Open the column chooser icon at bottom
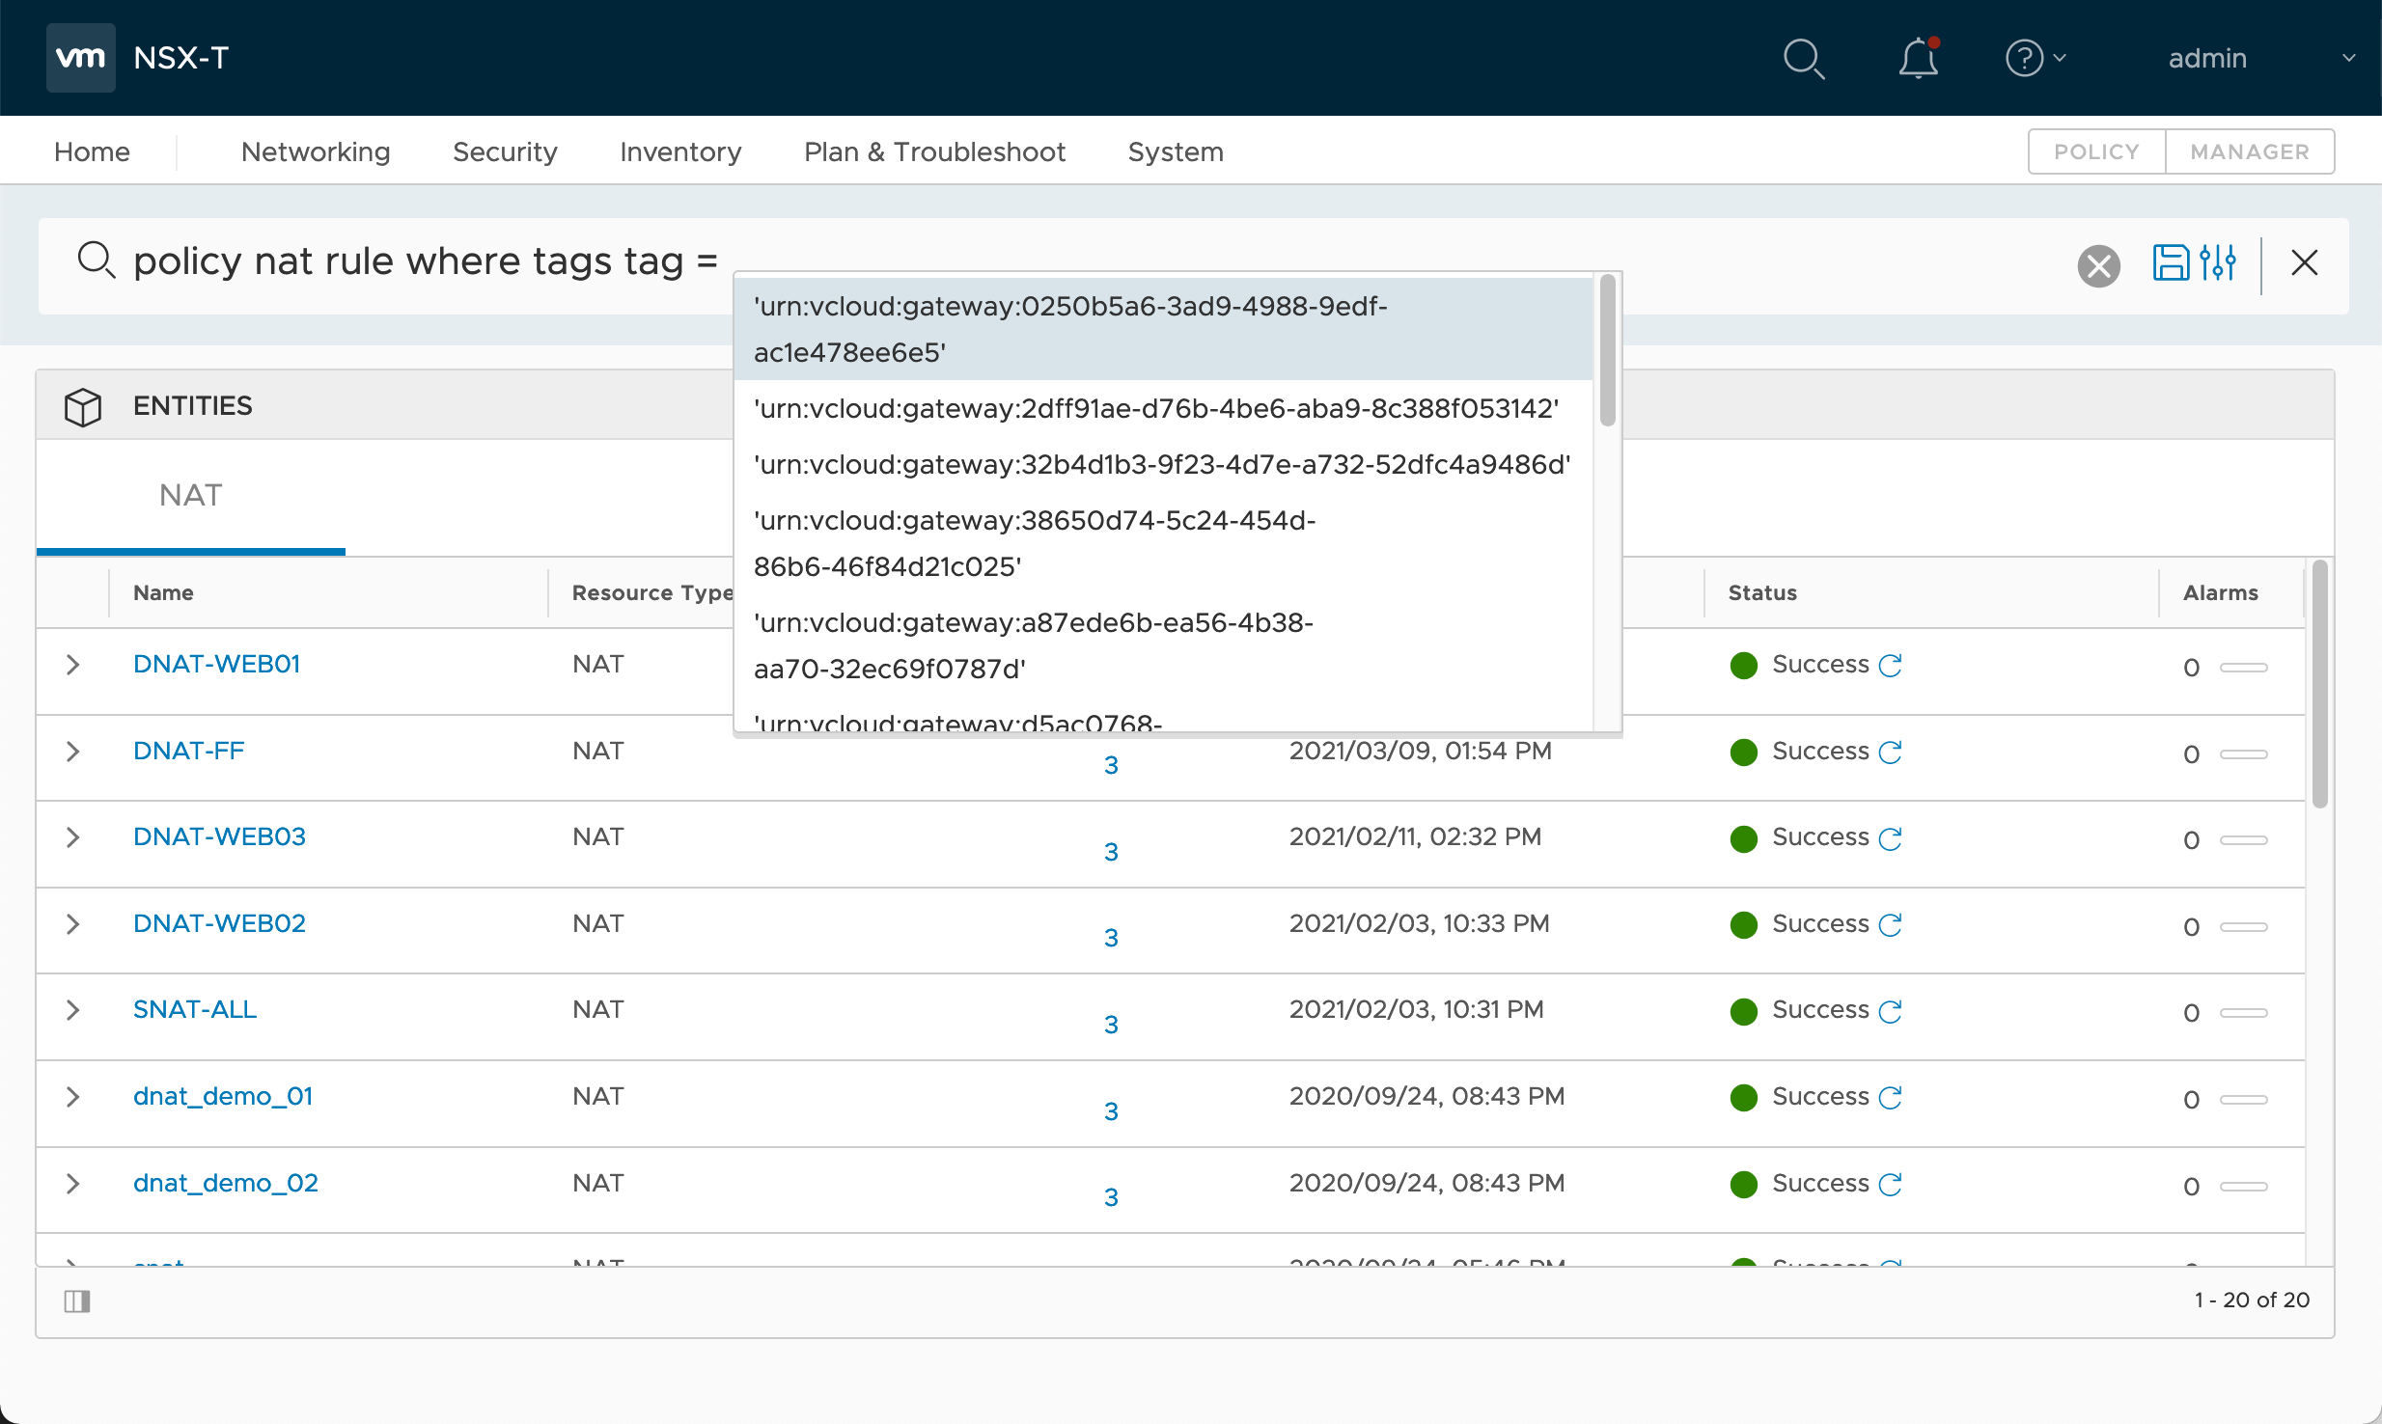Image resolution: width=2382 pixels, height=1424 pixels. tap(77, 1301)
